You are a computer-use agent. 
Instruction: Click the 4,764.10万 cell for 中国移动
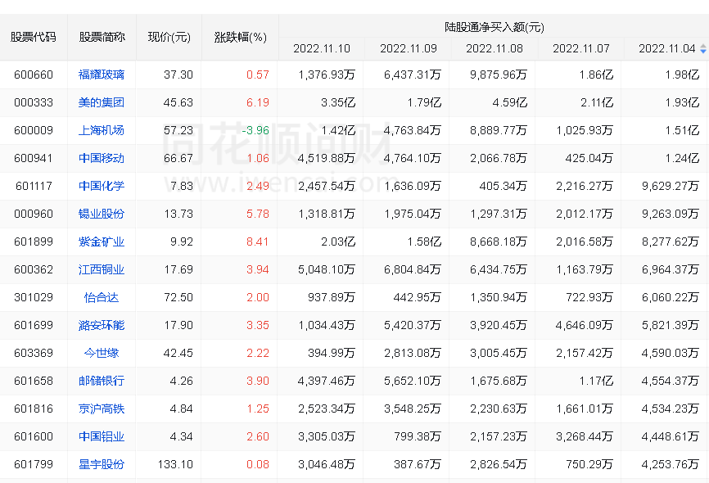pos(413,158)
